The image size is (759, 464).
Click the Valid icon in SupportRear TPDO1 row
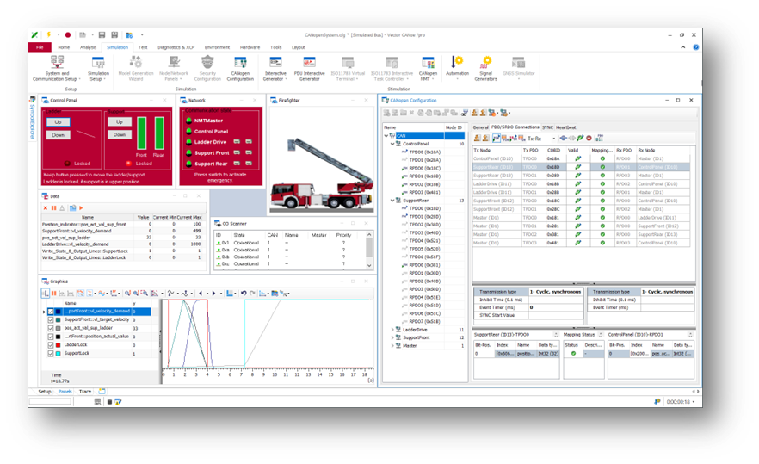coord(577,176)
